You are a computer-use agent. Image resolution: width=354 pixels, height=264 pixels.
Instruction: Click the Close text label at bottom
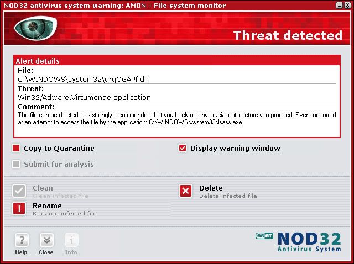click(46, 252)
